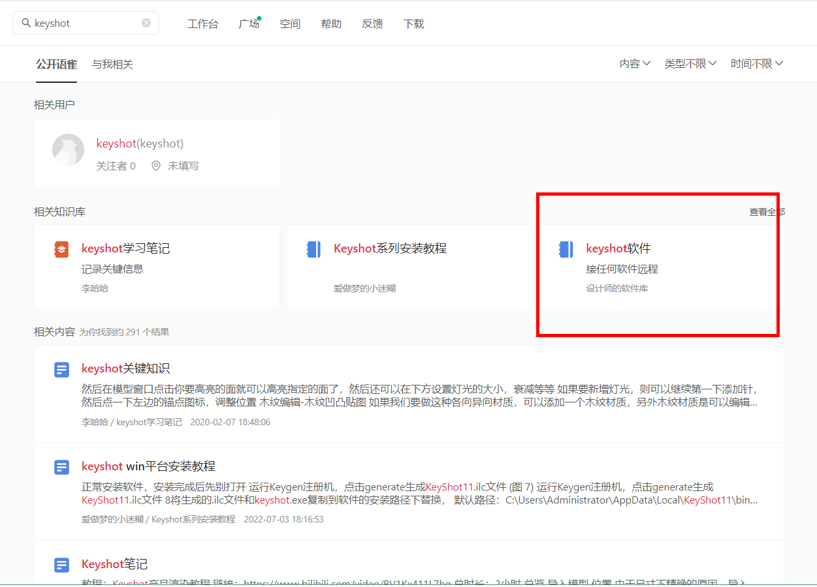Click the 接任何软件远程 description
This screenshot has height=587, width=817.
click(622, 269)
